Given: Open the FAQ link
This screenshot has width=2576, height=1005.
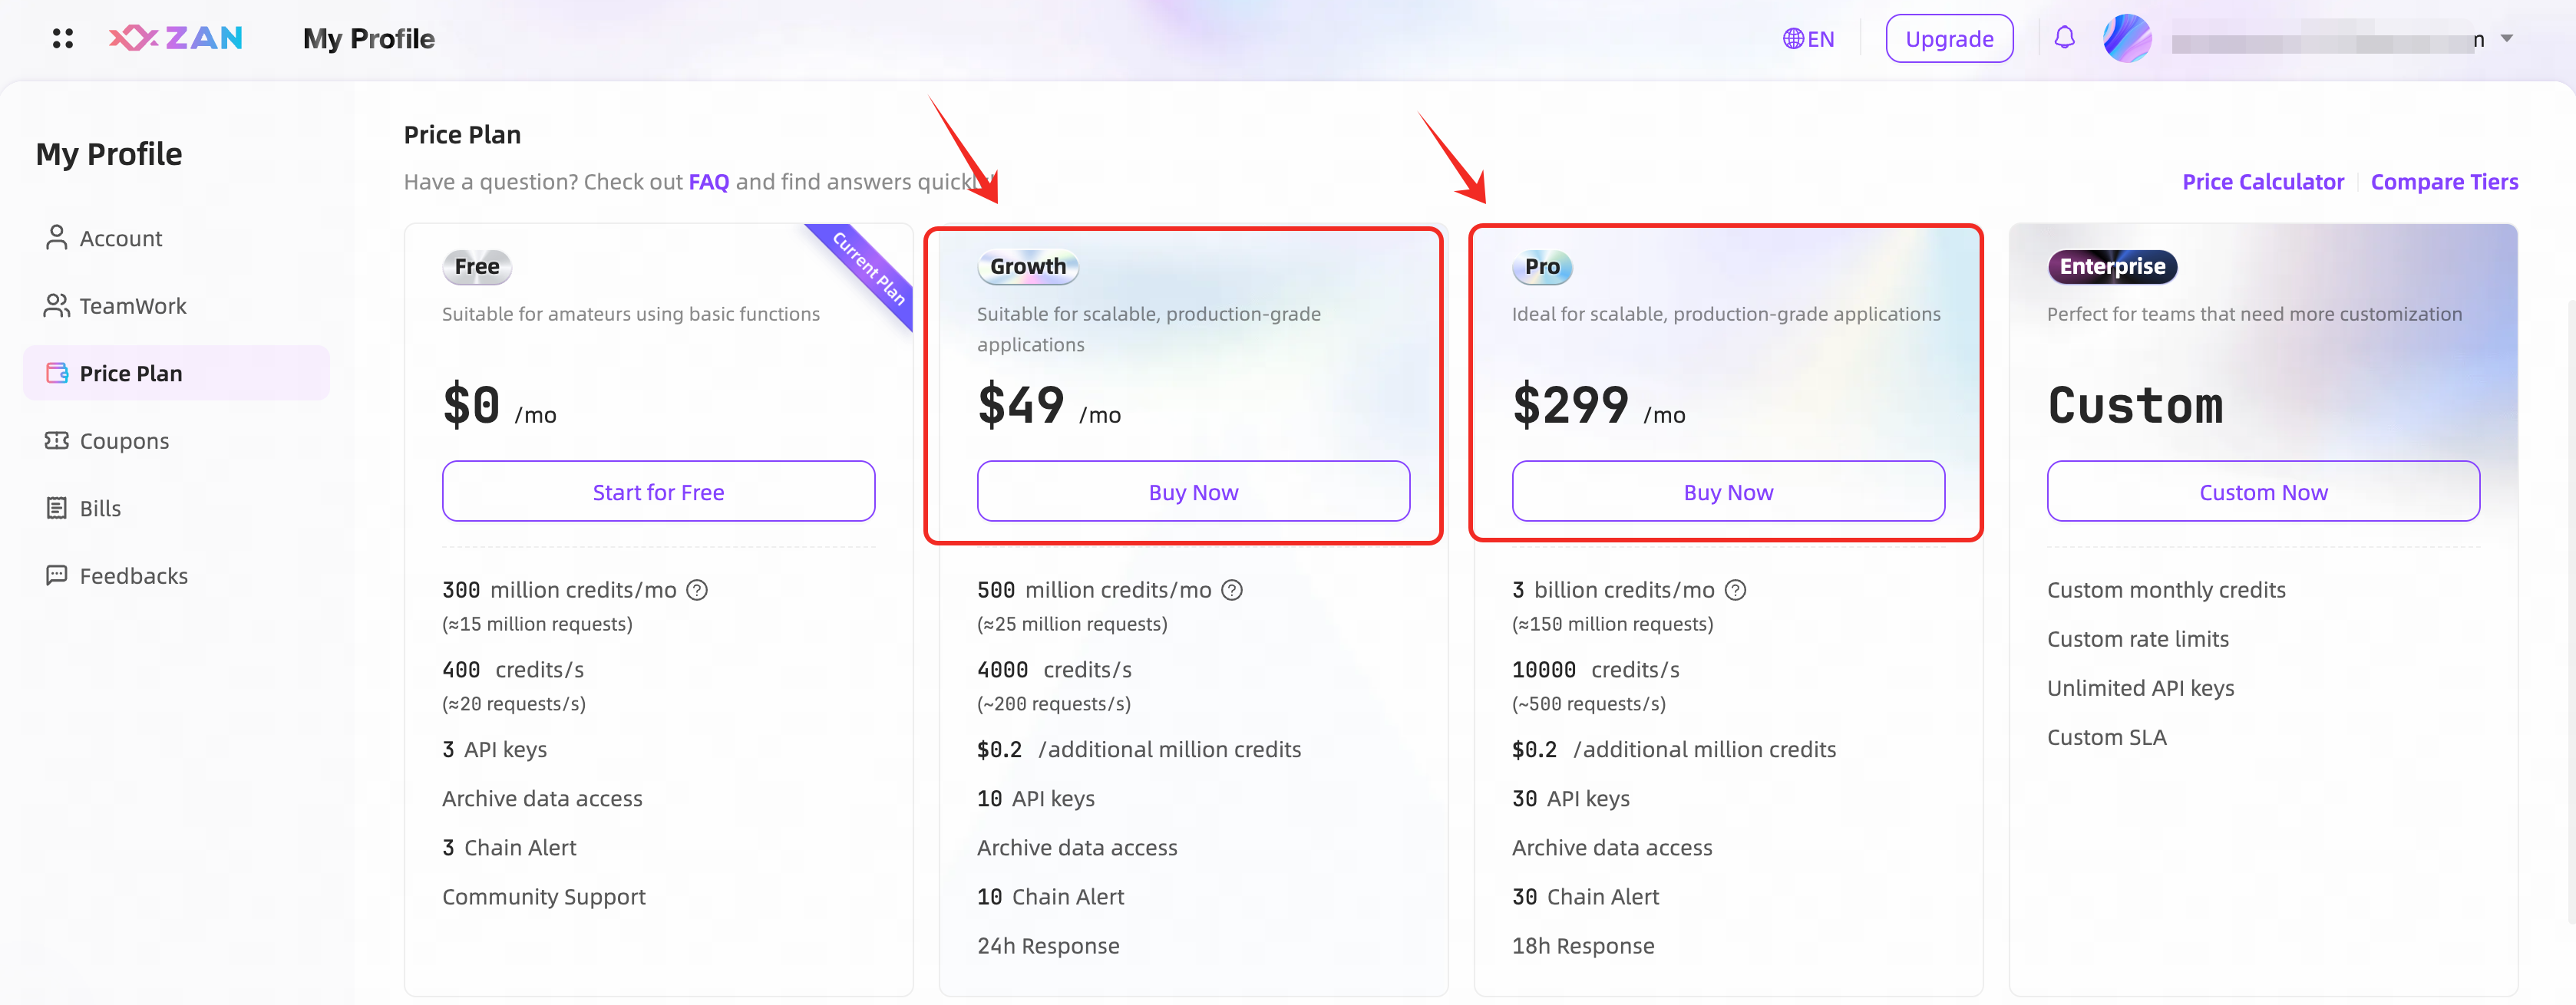Looking at the screenshot, I should pos(708,182).
